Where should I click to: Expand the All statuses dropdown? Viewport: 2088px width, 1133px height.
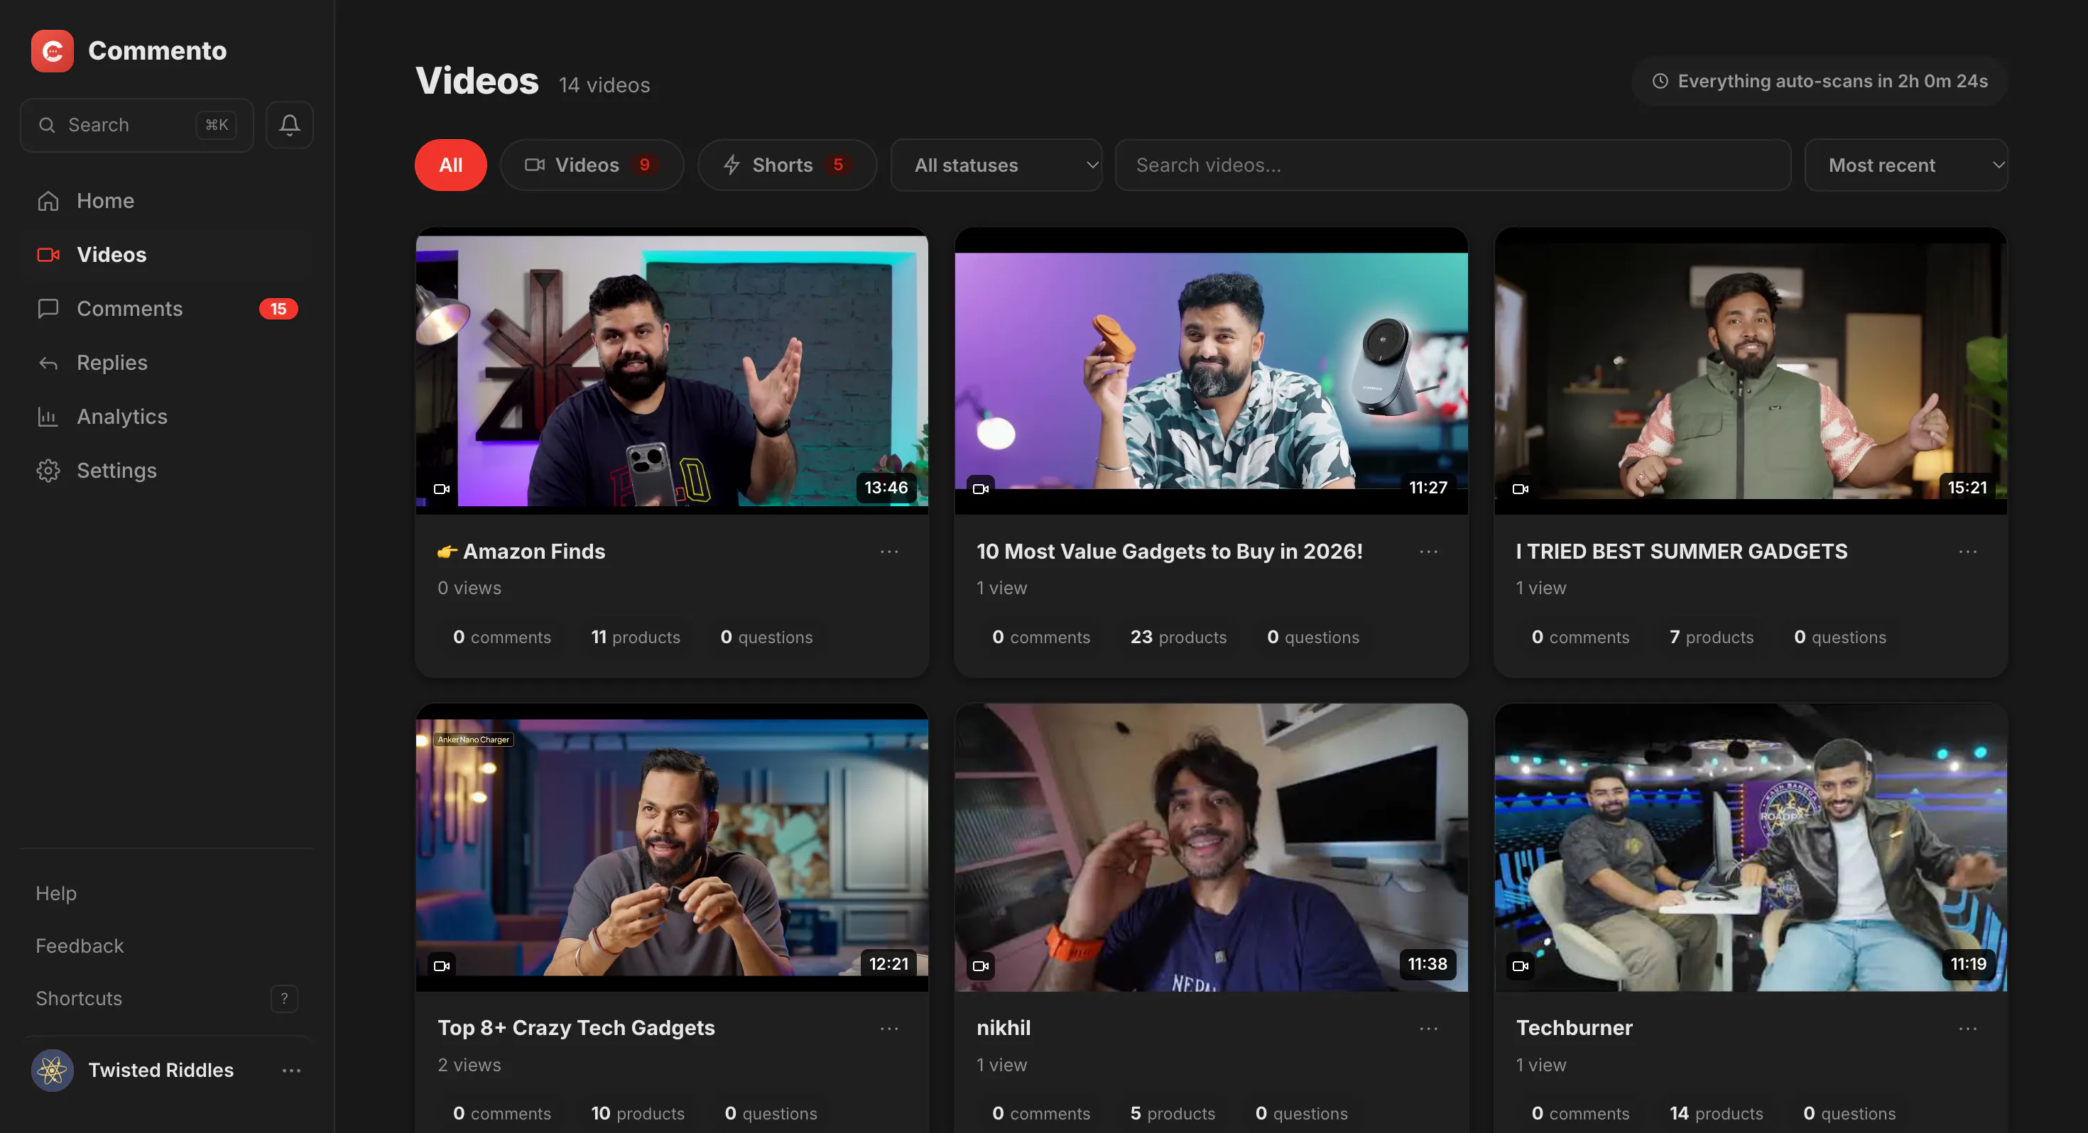click(x=996, y=165)
